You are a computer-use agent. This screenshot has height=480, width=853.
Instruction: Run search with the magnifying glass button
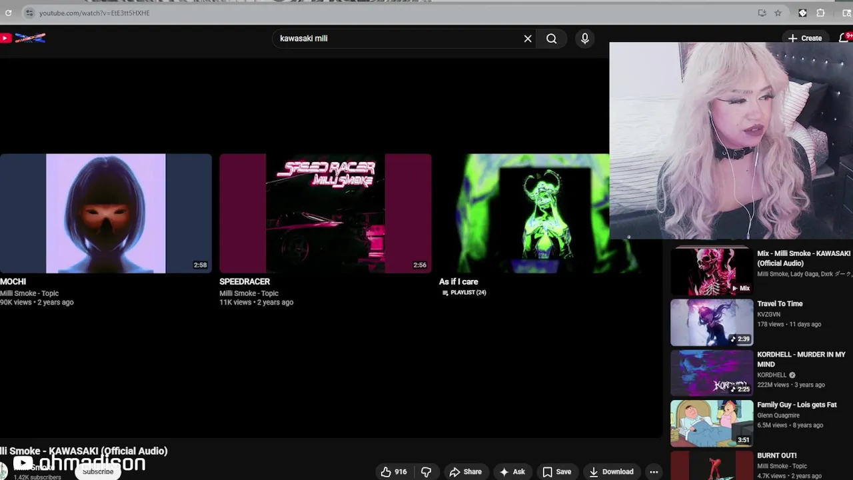(x=552, y=39)
